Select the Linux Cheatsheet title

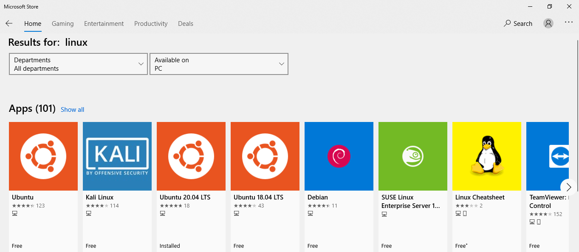click(x=480, y=197)
